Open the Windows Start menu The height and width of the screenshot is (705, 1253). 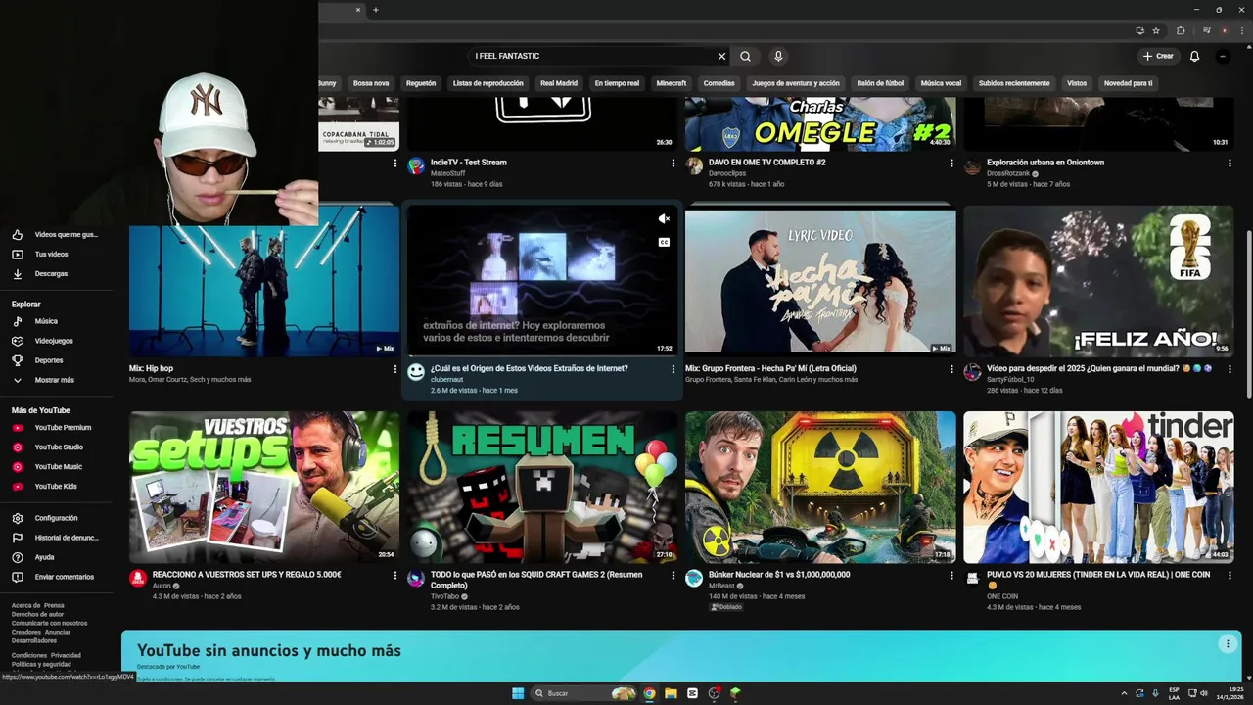point(518,693)
